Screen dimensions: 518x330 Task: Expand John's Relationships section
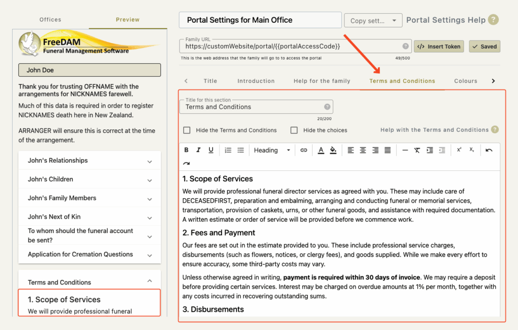click(x=90, y=161)
